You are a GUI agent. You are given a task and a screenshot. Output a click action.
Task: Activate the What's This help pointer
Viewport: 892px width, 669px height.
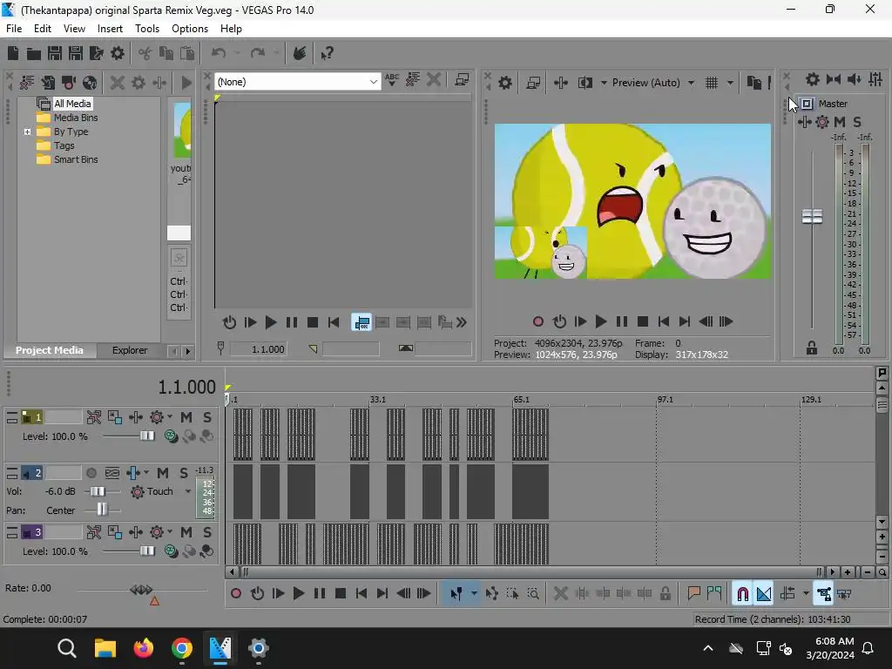click(x=327, y=53)
